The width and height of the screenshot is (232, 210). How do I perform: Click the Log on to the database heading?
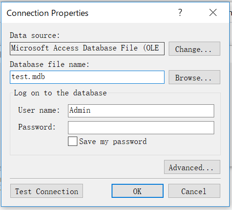60,93
